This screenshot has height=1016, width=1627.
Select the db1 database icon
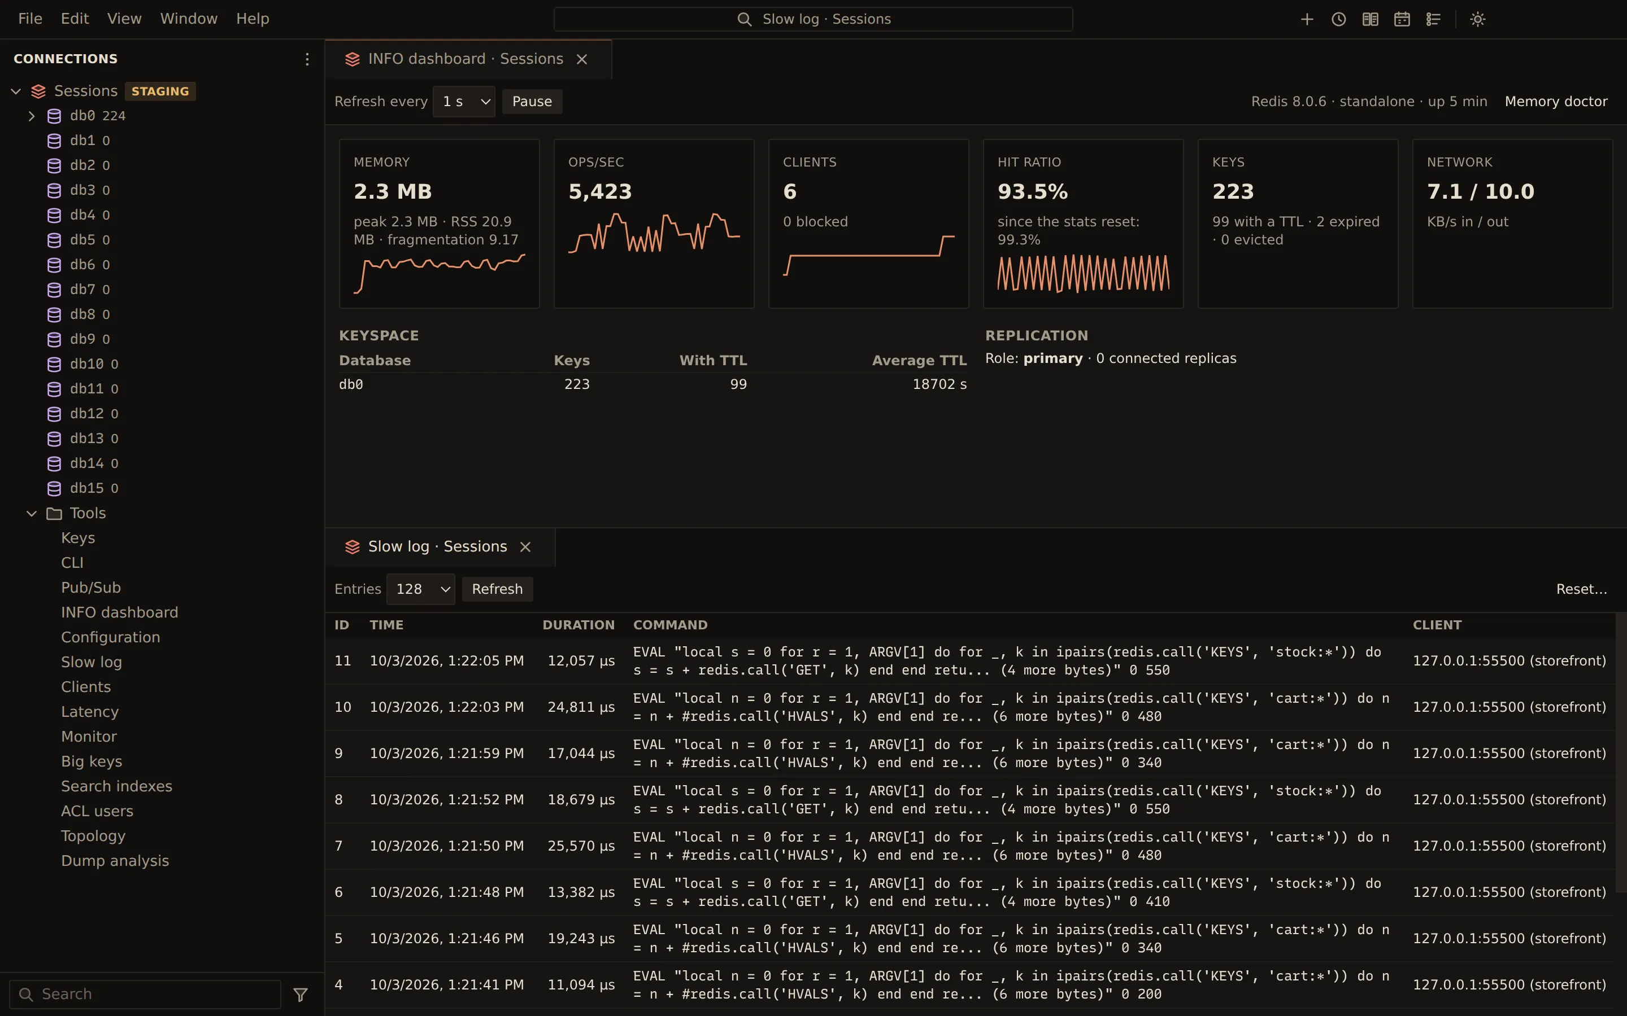(54, 141)
